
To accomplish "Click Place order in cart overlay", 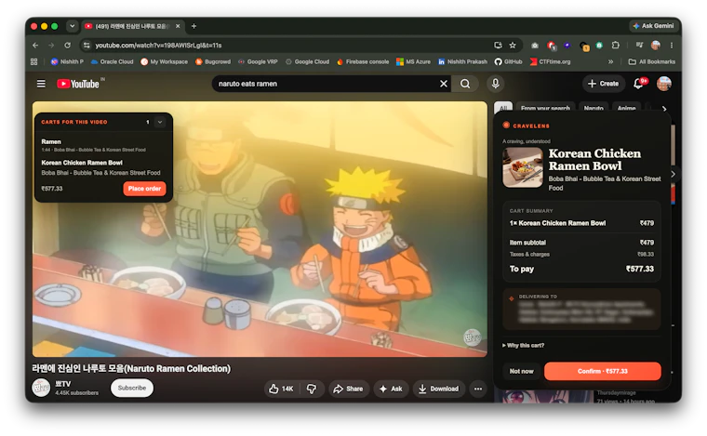I will point(144,189).
